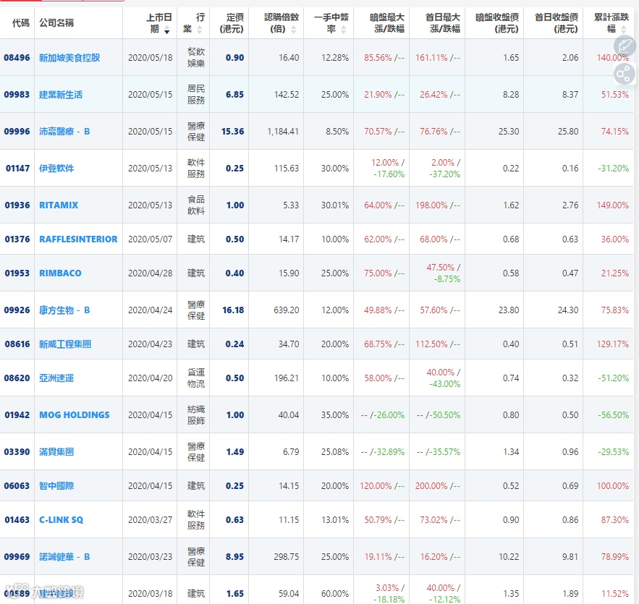
Task: Click the 貨運物流 industry cell
Action: (x=196, y=378)
